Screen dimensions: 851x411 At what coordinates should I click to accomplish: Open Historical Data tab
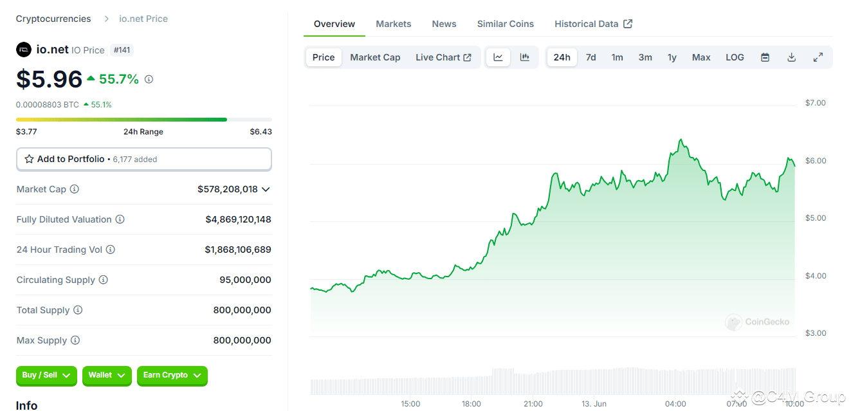click(594, 24)
